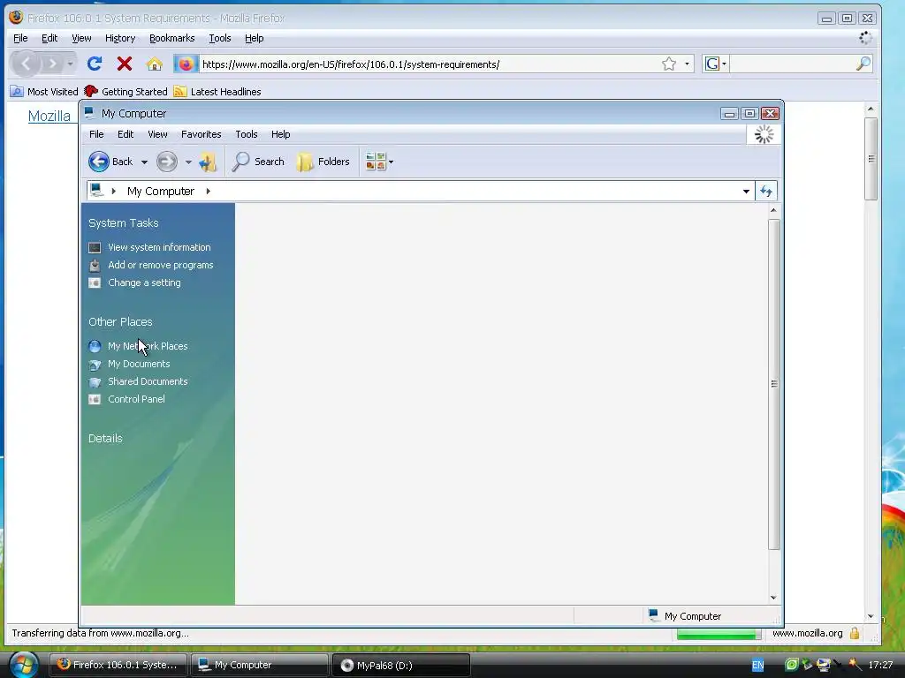Click the Views icon in Explorer toolbar
The height and width of the screenshot is (678, 905).
[x=375, y=162]
